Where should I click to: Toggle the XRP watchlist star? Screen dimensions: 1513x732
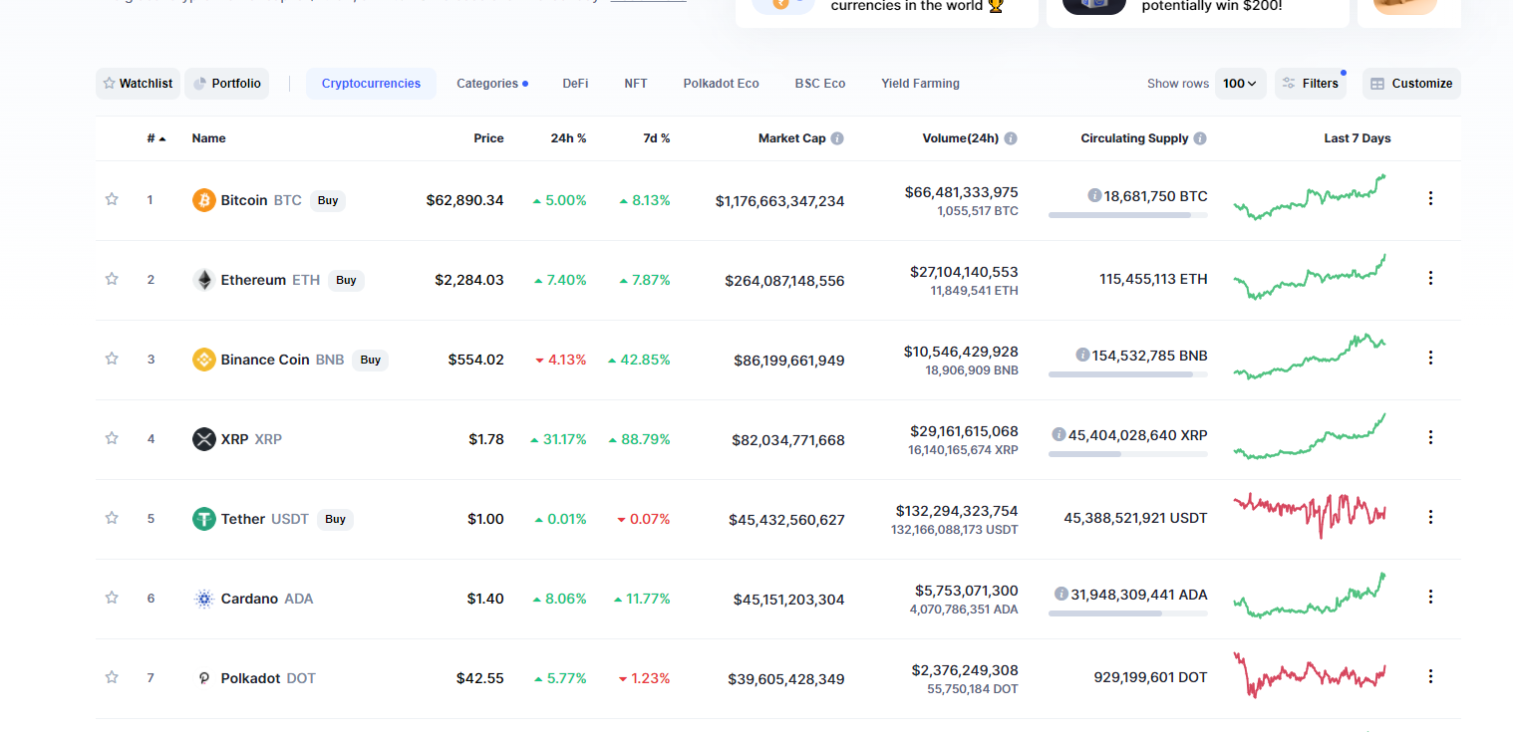(112, 438)
